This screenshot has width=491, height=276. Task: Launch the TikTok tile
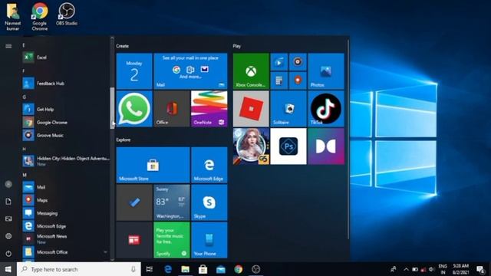[x=325, y=109]
